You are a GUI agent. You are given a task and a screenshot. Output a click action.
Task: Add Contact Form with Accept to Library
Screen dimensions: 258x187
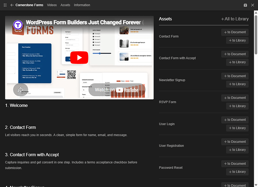(237, 62)
